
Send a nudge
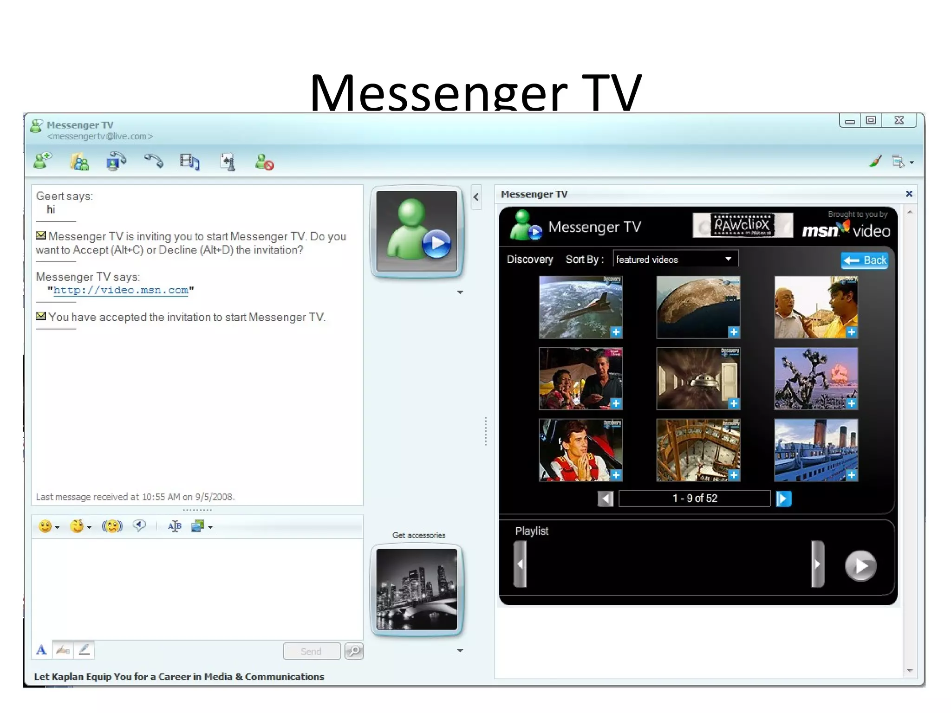[x=112, y=526]
